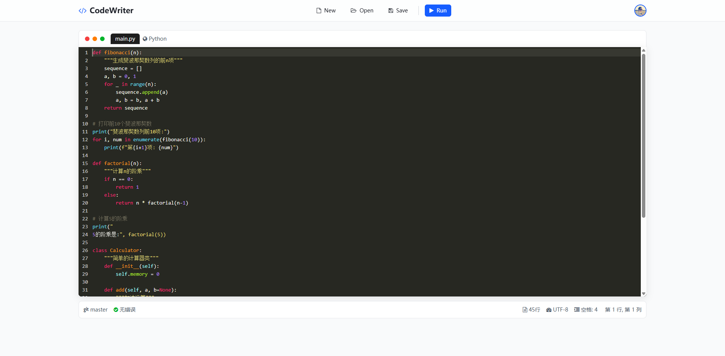Click the document icon on New button
Viewport: 725px width, 356px height.
point(319,11)
